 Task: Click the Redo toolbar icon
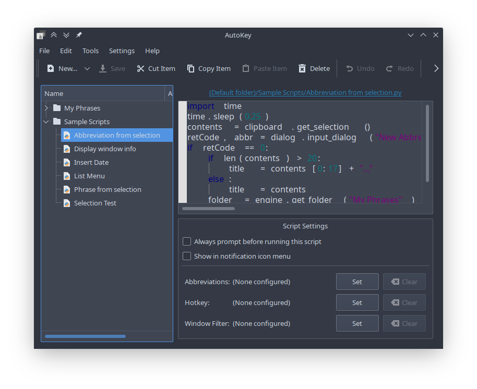point(389,68)
